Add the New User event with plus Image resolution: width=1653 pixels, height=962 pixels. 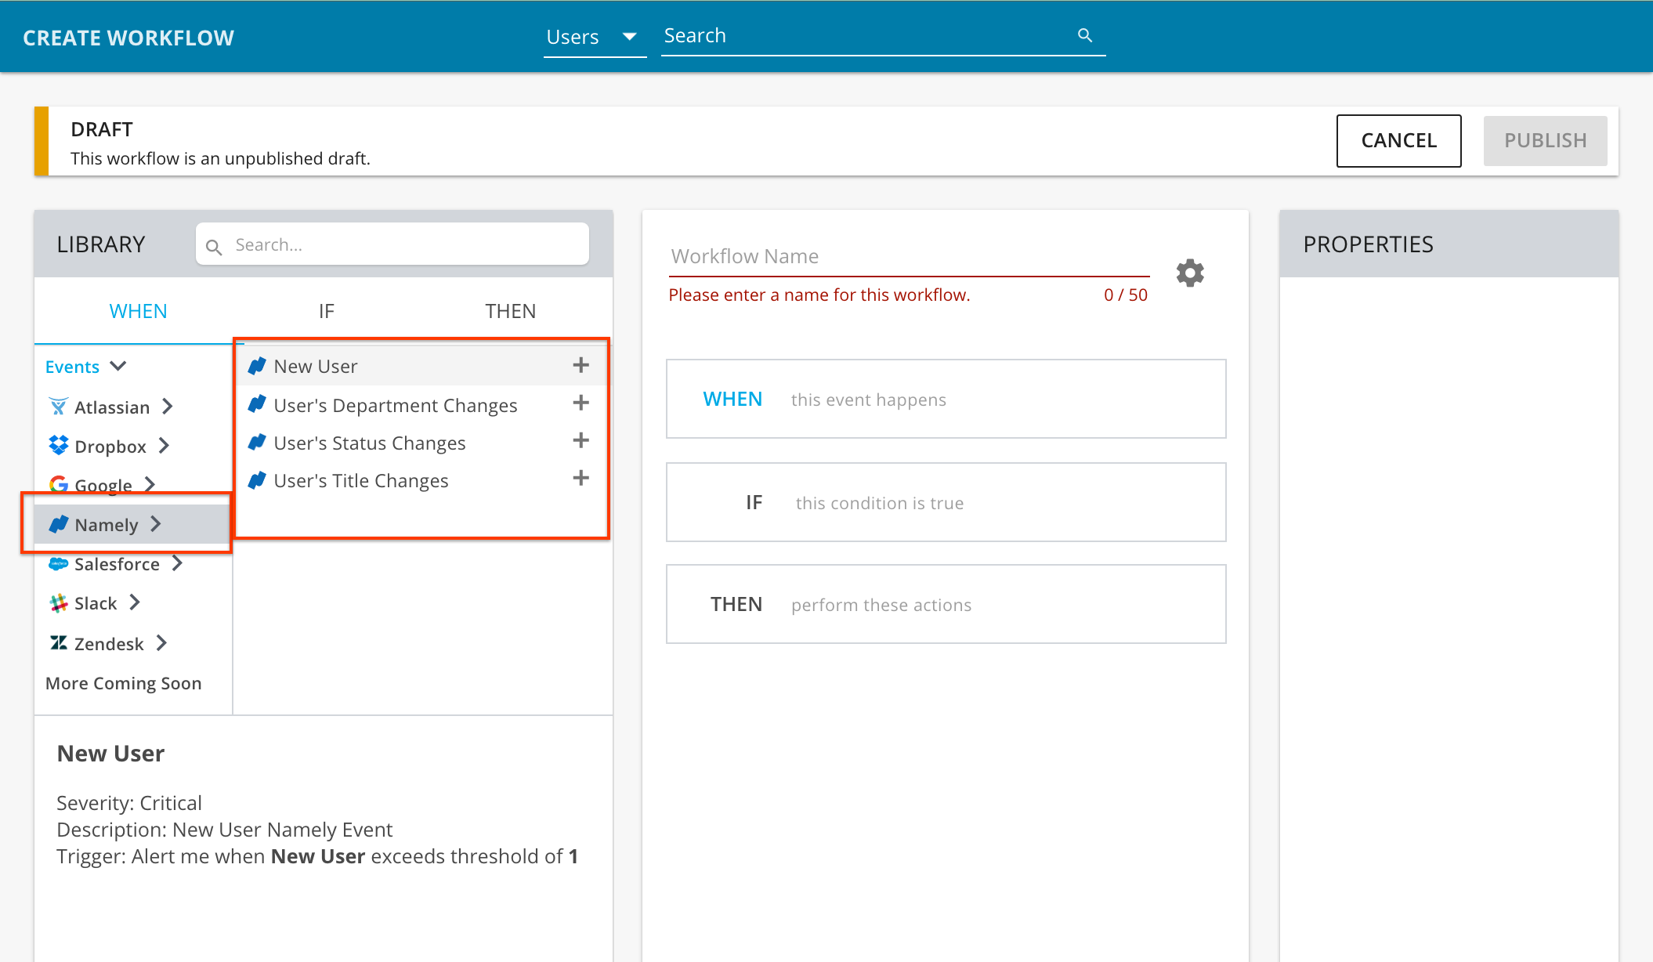click(581, 365)
